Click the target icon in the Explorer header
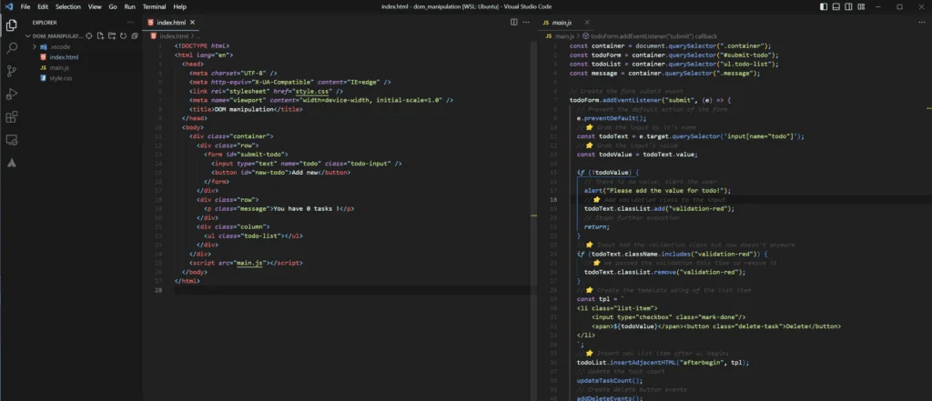The image size is (932, 401). (x=89, y=35)
